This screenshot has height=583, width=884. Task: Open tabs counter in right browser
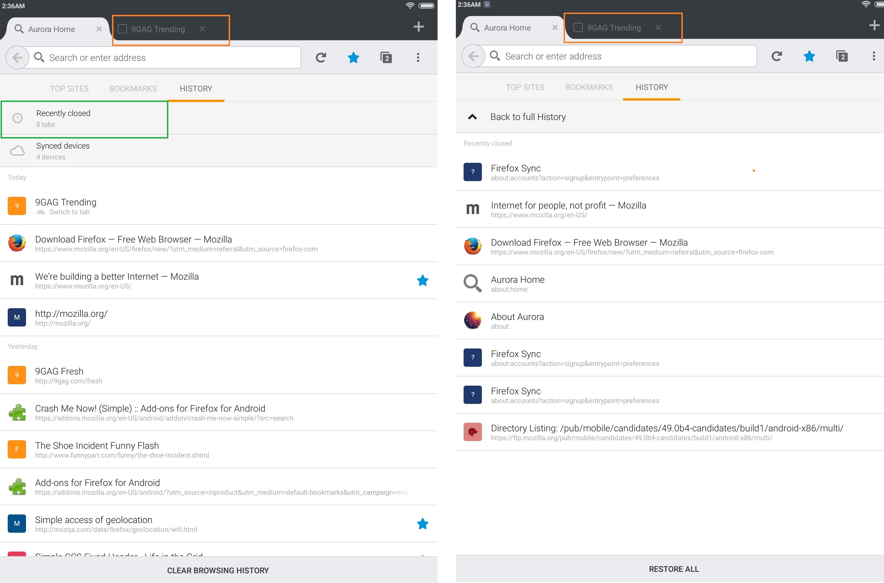[842, 56]
